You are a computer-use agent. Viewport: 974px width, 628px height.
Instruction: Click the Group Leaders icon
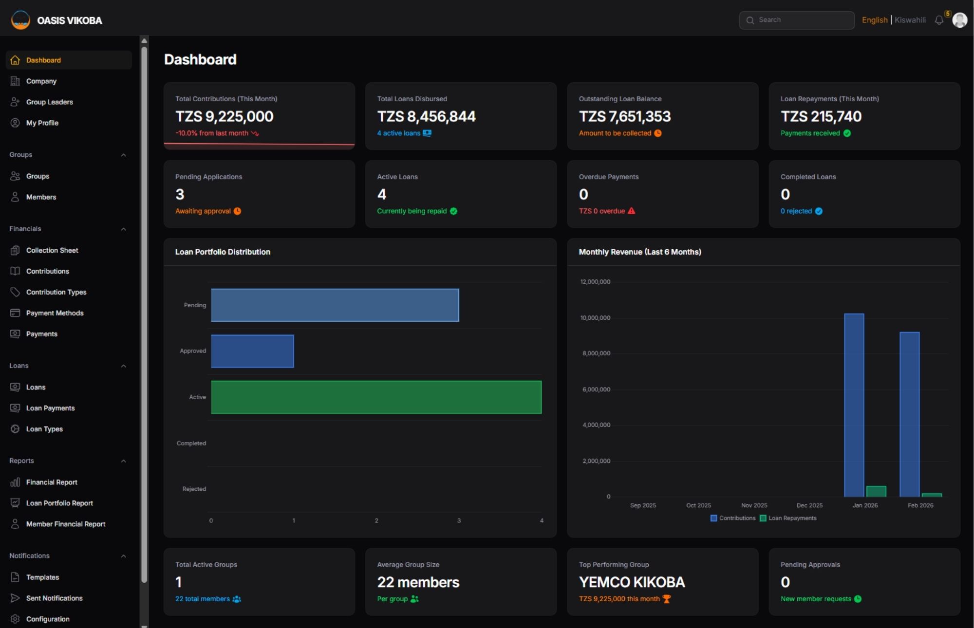click(x=15, y=102)
